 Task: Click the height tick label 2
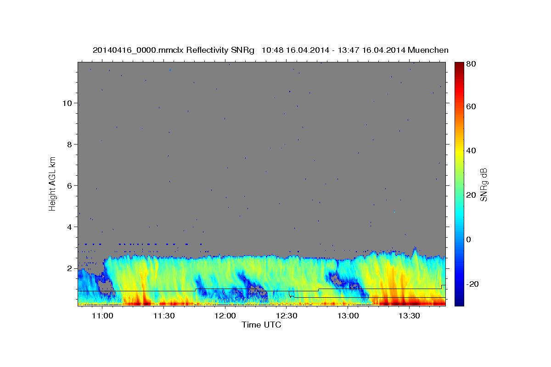(x=70, y=268)
